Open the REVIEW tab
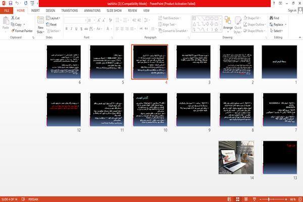 [x=132, y=11]
